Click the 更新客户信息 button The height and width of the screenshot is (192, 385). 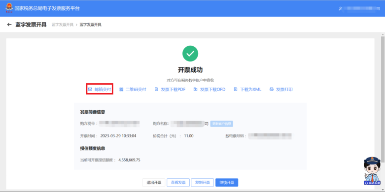(222, 124)
